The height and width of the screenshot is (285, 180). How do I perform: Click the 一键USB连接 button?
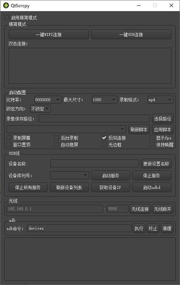pyautogui.click(x=131, y=34)
